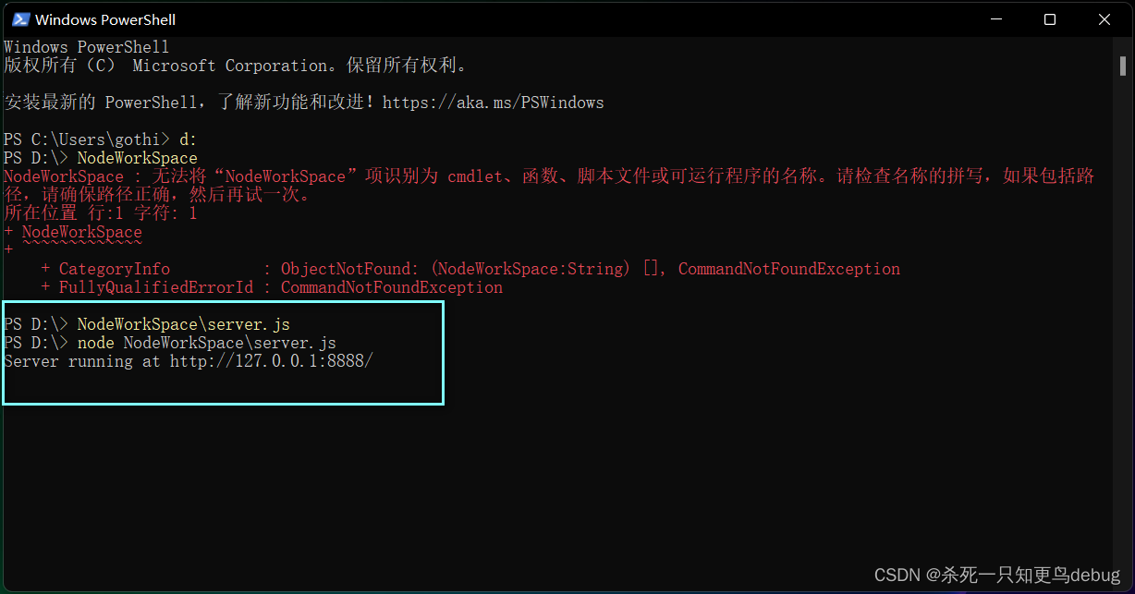Click the red-underlined NodeWorkSpace error text
Viewport: 1135px width, 594px height.
click(81, 232)
